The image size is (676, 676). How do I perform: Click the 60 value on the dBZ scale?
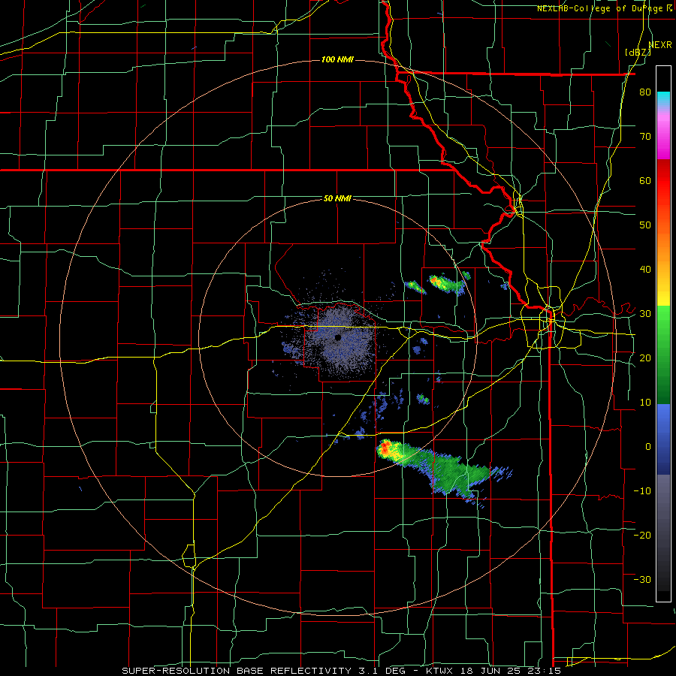click(x=645, y=180)
